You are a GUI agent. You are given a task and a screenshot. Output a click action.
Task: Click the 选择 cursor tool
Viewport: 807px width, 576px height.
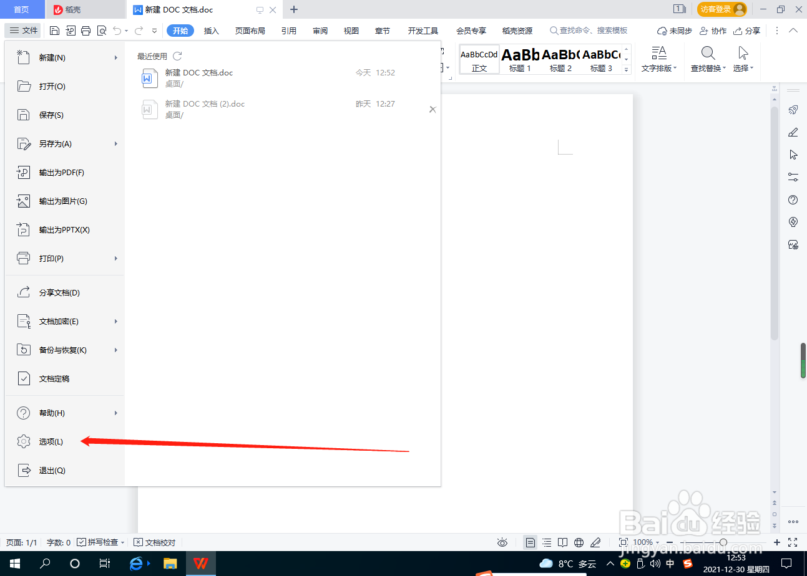click(743, 60)
